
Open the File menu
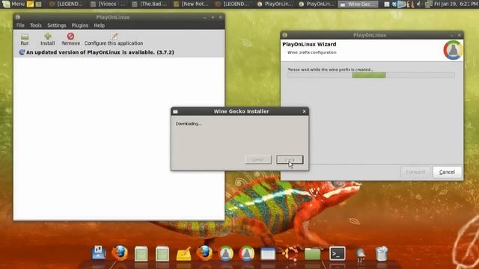(x=20, y=25)
